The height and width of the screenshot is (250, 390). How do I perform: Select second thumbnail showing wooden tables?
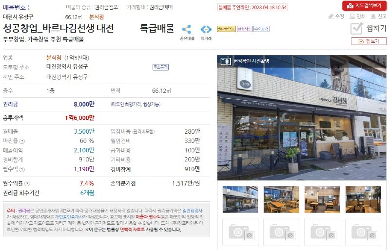(281, 199)
